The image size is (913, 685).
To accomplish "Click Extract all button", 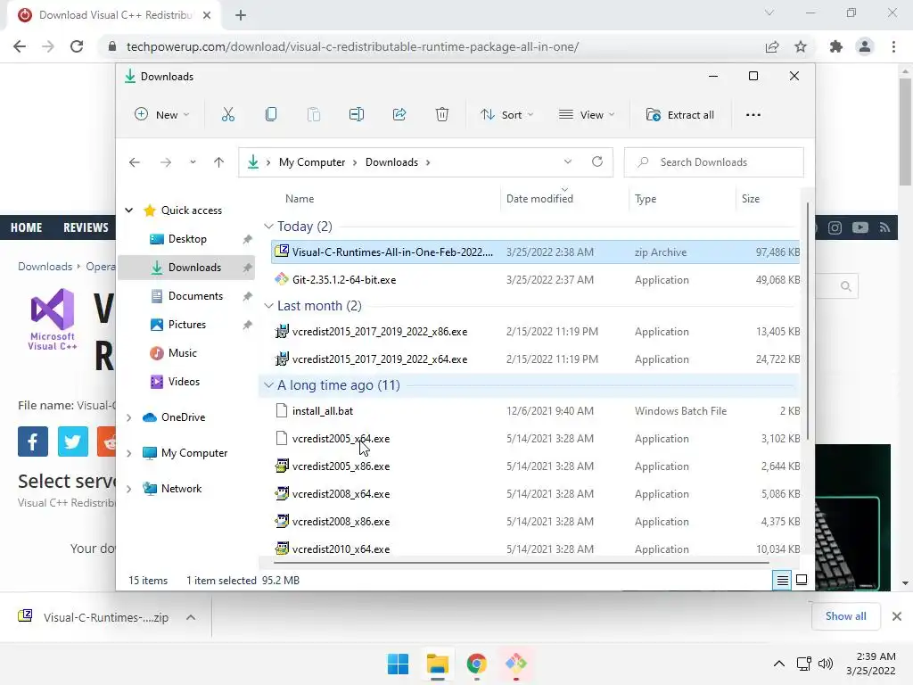I will (x=680, y=115).
